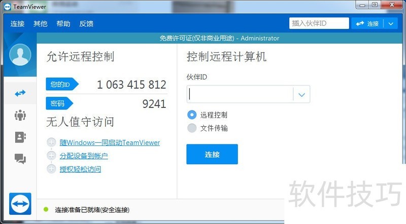Click the TeamViewer title bar app icon
The width and height of the screenshot is (406, 224).
(8, 7)
